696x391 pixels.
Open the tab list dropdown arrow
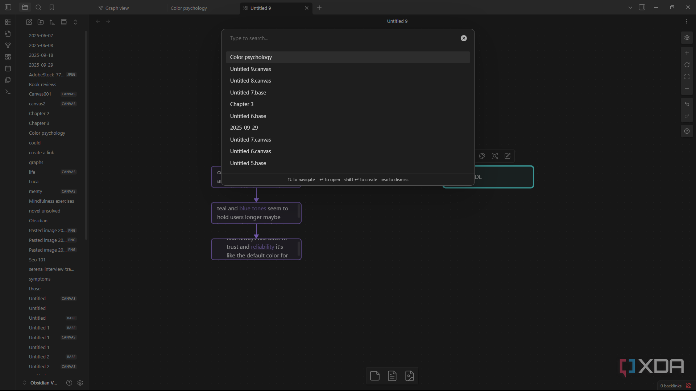coord(630,8)
